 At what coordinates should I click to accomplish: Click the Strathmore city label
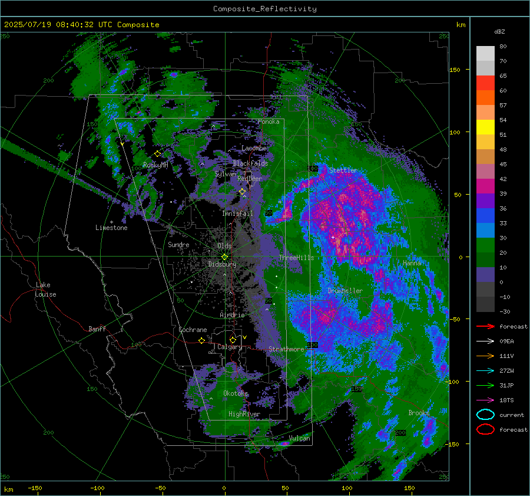286,349
